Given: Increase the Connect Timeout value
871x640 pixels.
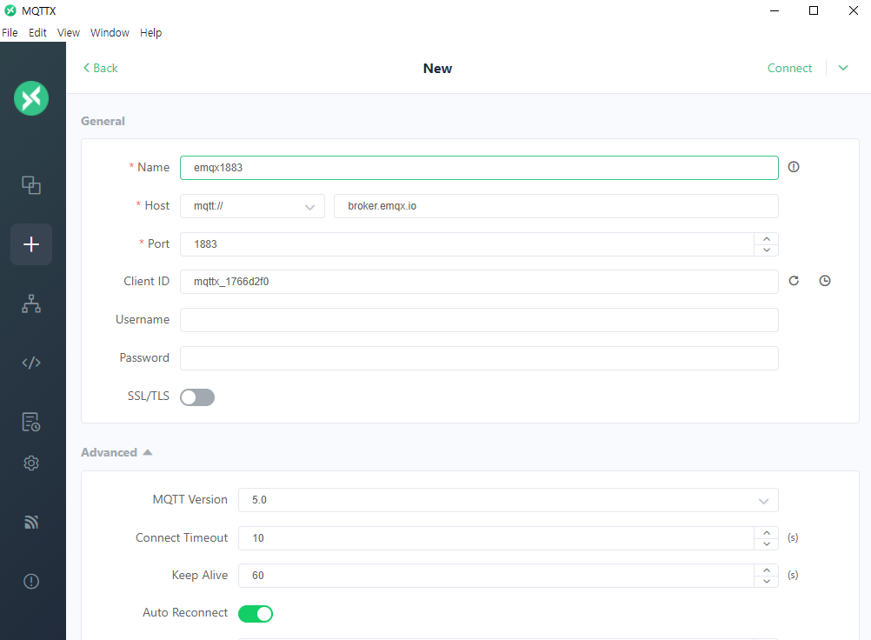Looking at the screenshot, I should pyautogui.click(x=767, y=533).
